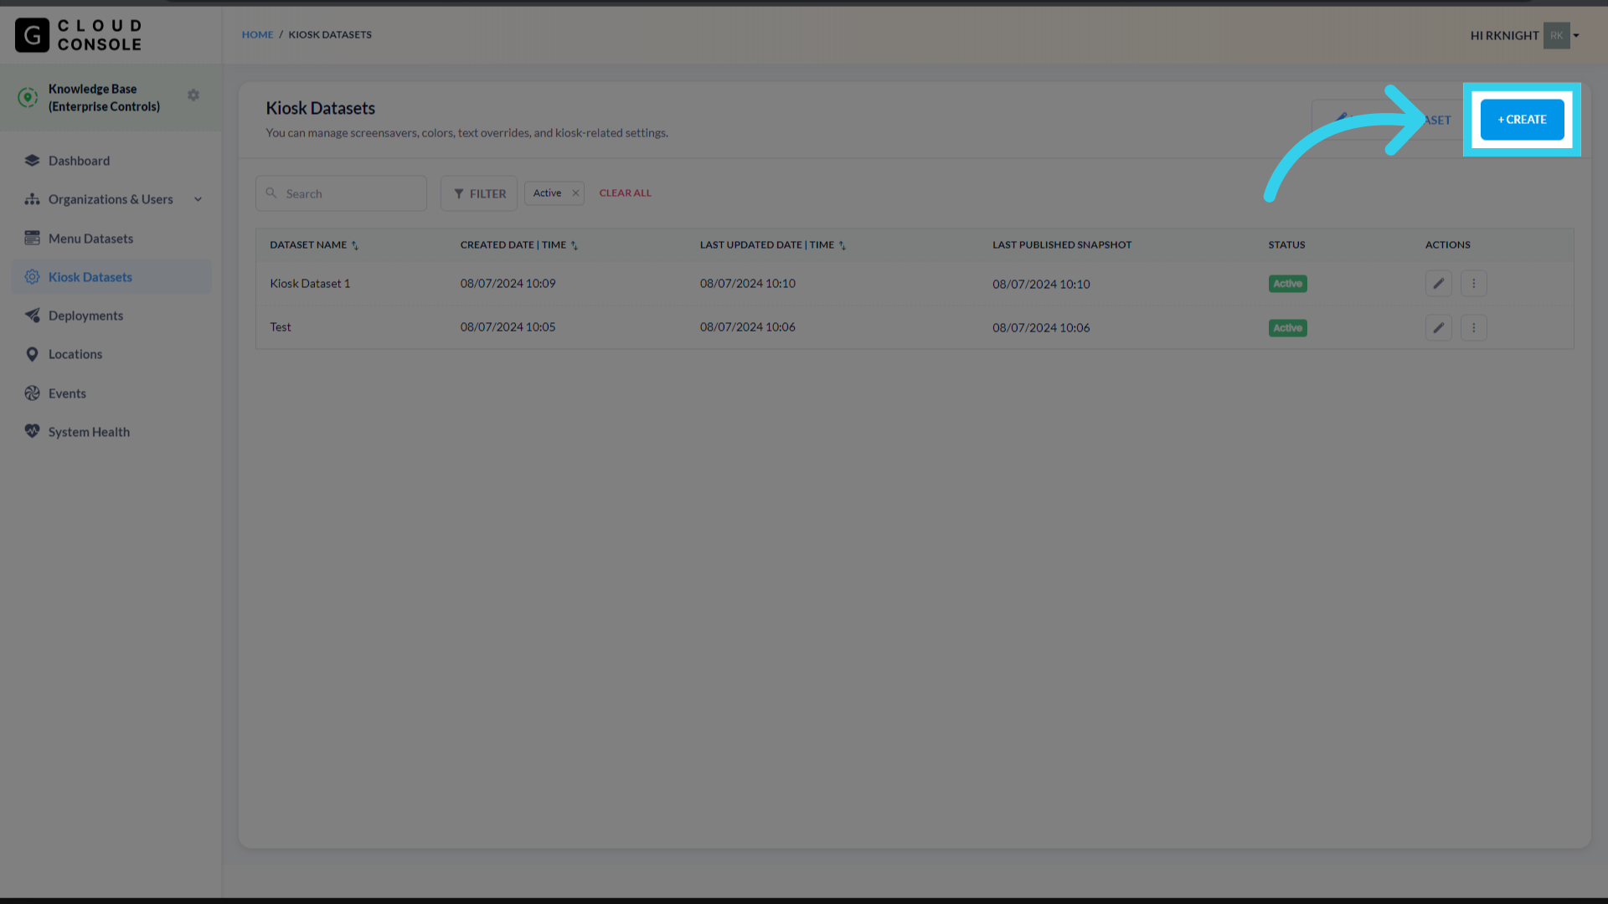The height and width of the screenshot is (904, 1608).
Task: Click the Dashboard layers icon
Action: coord(32,161)
